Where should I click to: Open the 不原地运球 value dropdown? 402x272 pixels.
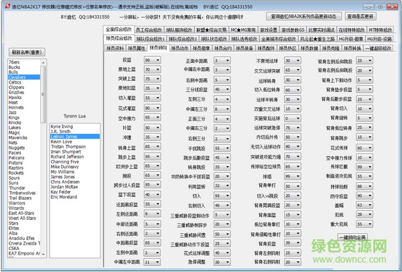[292, 60]
